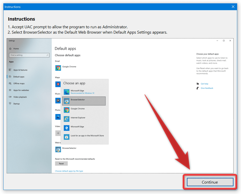Select legacy Microsoft Edge with blue e icon
This screenshot has height=194, width=241.
click(x=84, y=128)
